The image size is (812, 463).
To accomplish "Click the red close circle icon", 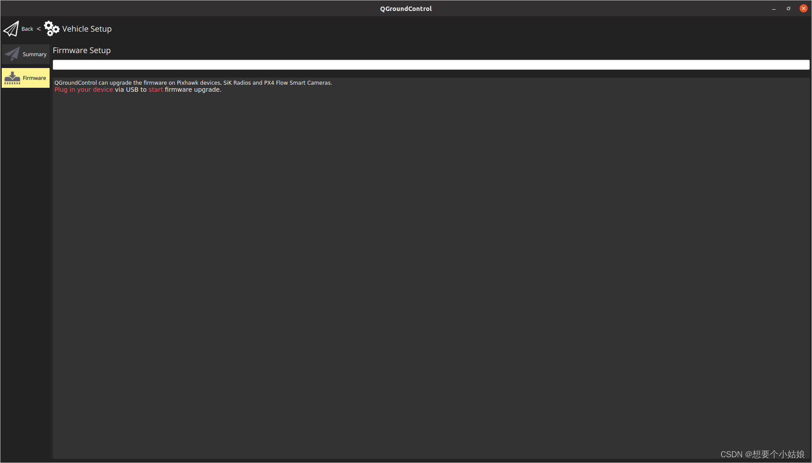I will coord(804,8).
